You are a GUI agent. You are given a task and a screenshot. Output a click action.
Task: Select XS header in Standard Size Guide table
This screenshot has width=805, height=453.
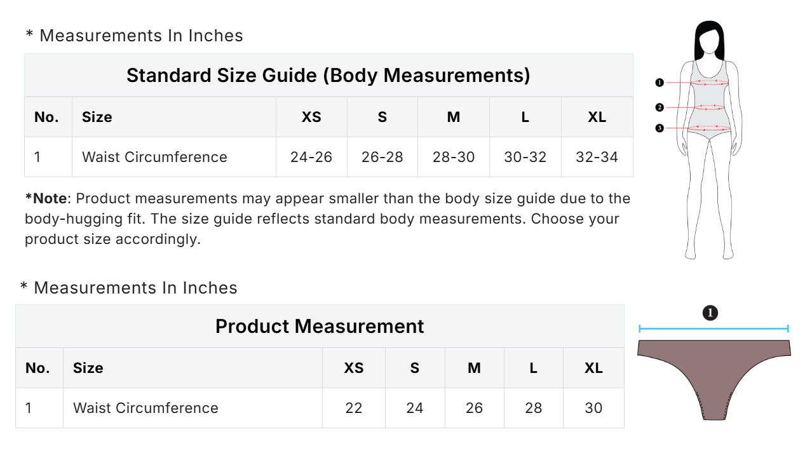point(311,117)
